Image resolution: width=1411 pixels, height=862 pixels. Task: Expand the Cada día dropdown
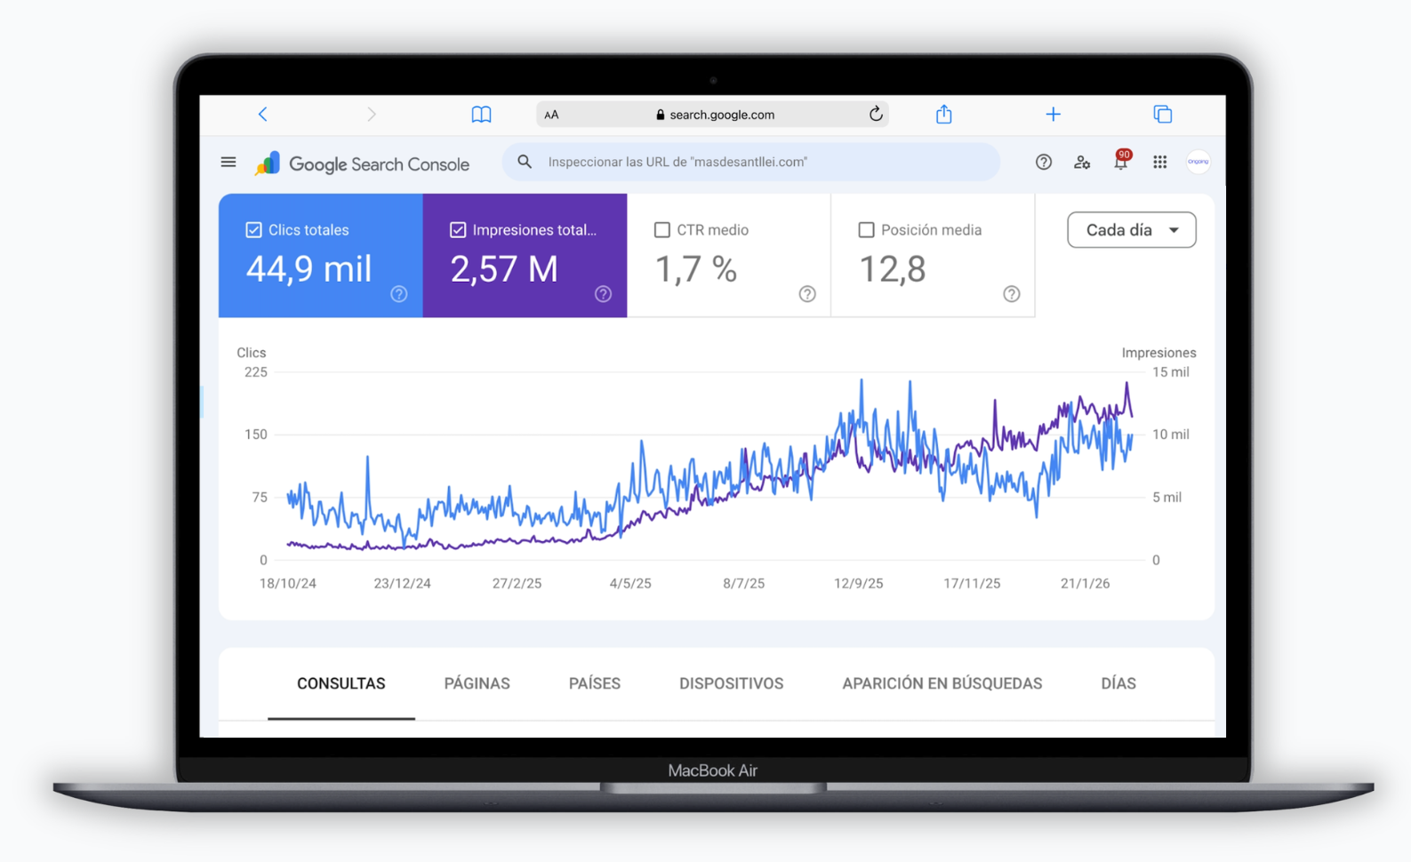coord(1131,230)
